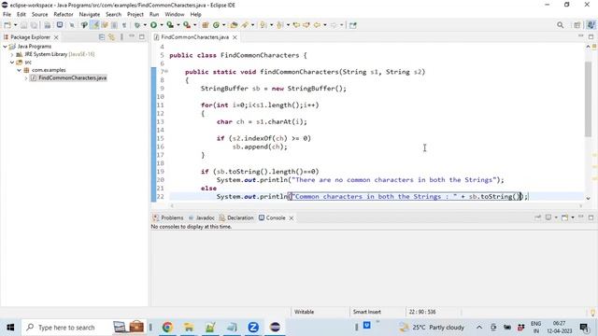Click the Open Perspective icon

point(577,25)
